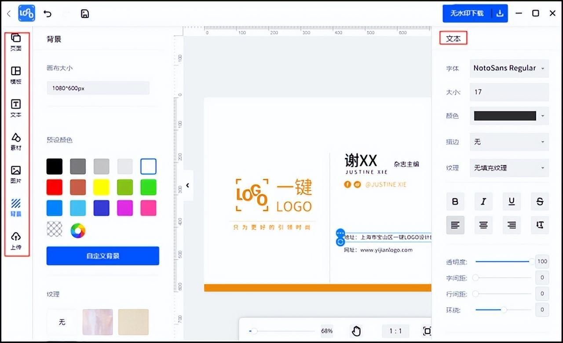The image size is (563, 343).
Task: Expand the 描边 stroke dropdown
Action: coord(509,142)
